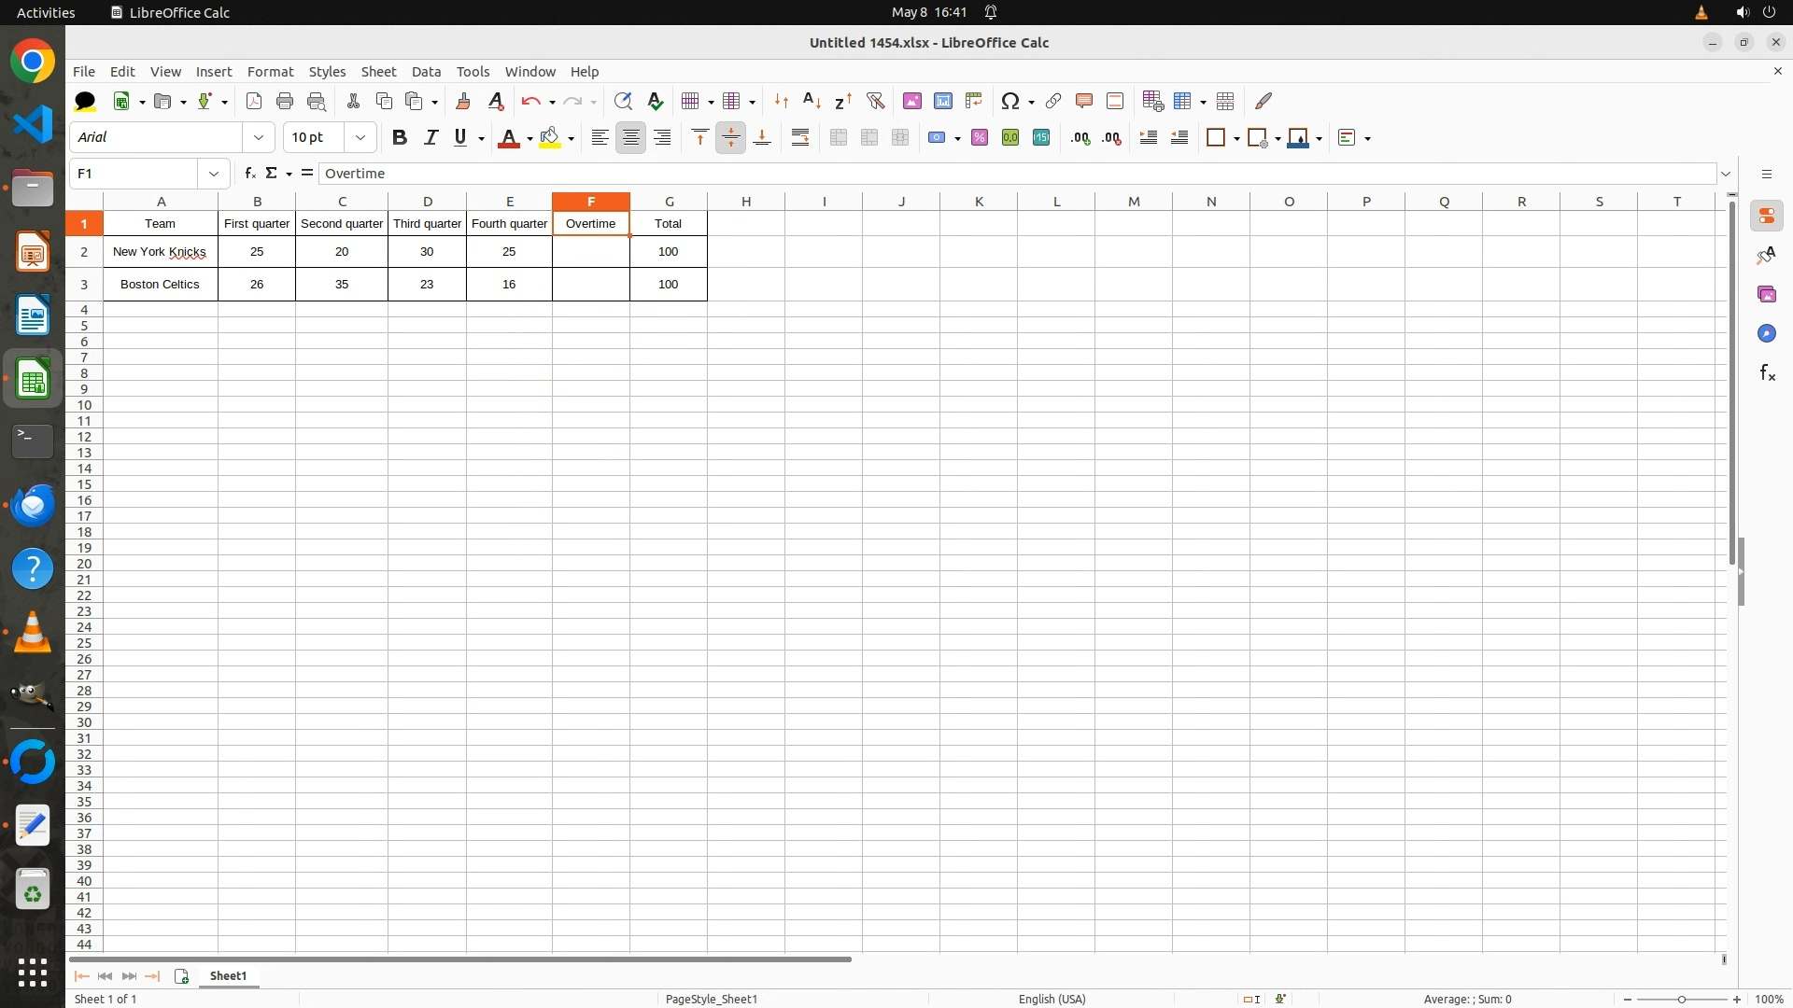Click the Format as Percent icon
The image size is (1793, 1008).
pyautogui.click(x=980, y=137)
